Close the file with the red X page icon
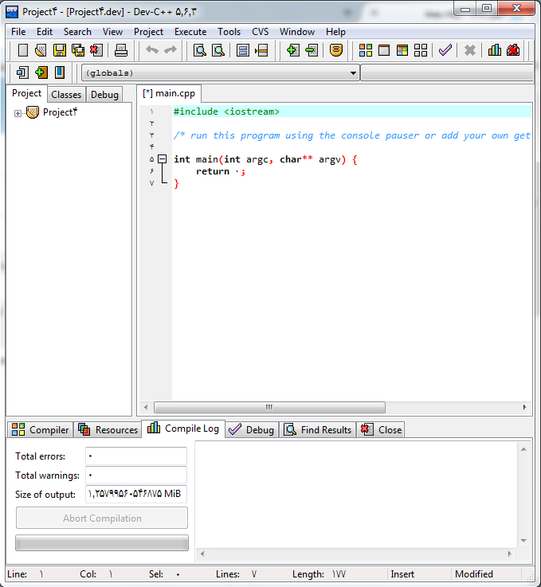The image size is (541, 587). pos(96,50)
